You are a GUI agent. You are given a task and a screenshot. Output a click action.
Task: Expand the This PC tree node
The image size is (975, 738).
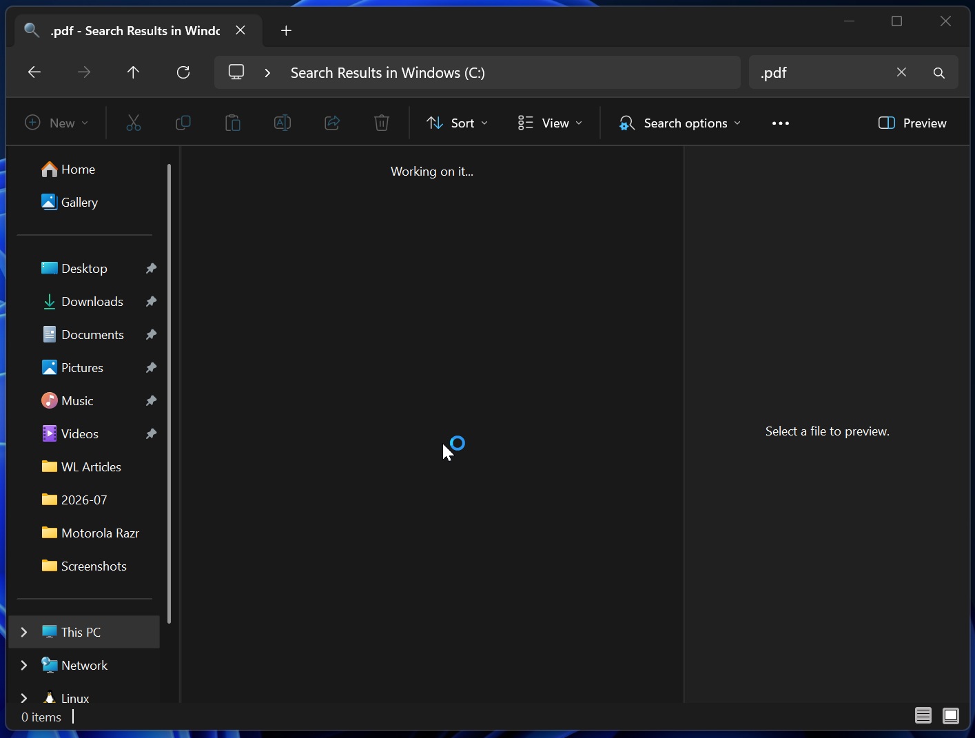(x=24, y=632)
